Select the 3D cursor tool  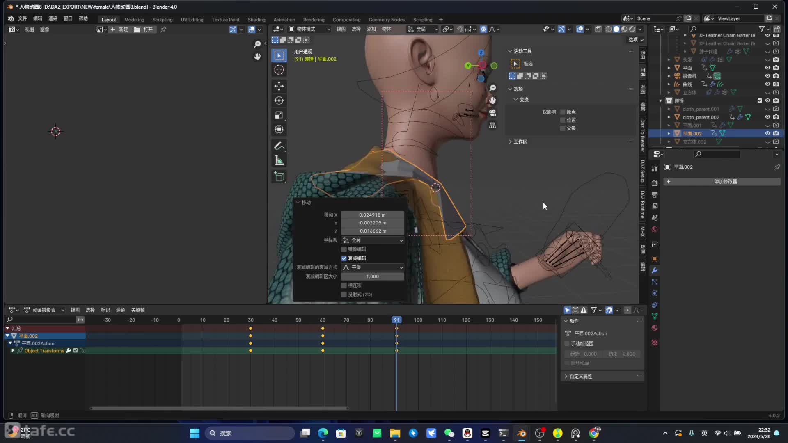click(x=279, y=70)
